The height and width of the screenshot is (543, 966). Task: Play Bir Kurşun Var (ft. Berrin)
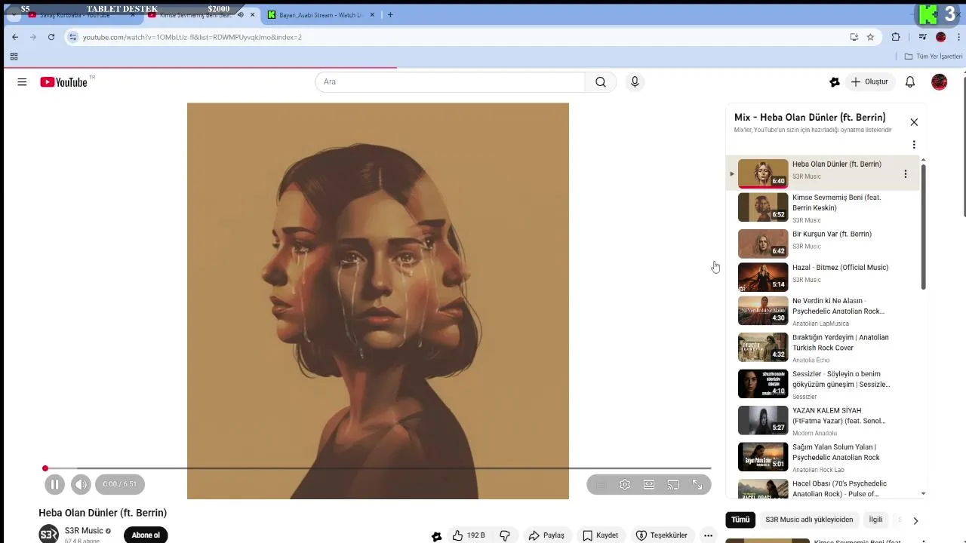tap(823, 244)
